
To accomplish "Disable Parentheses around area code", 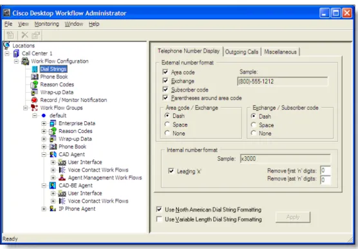I will point(165,98).
